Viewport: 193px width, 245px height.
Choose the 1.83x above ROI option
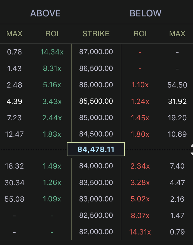pos(52,134)
